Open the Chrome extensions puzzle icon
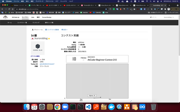The width and height of the screenshot is (180, 112). [165, 9]
